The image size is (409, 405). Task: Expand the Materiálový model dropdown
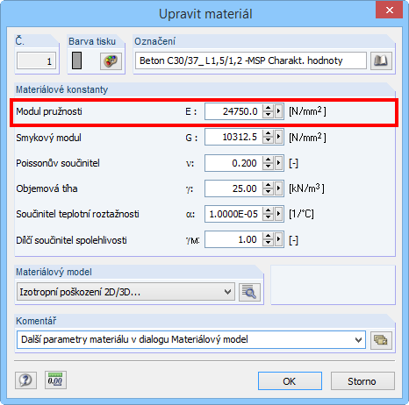coord(227,292)
